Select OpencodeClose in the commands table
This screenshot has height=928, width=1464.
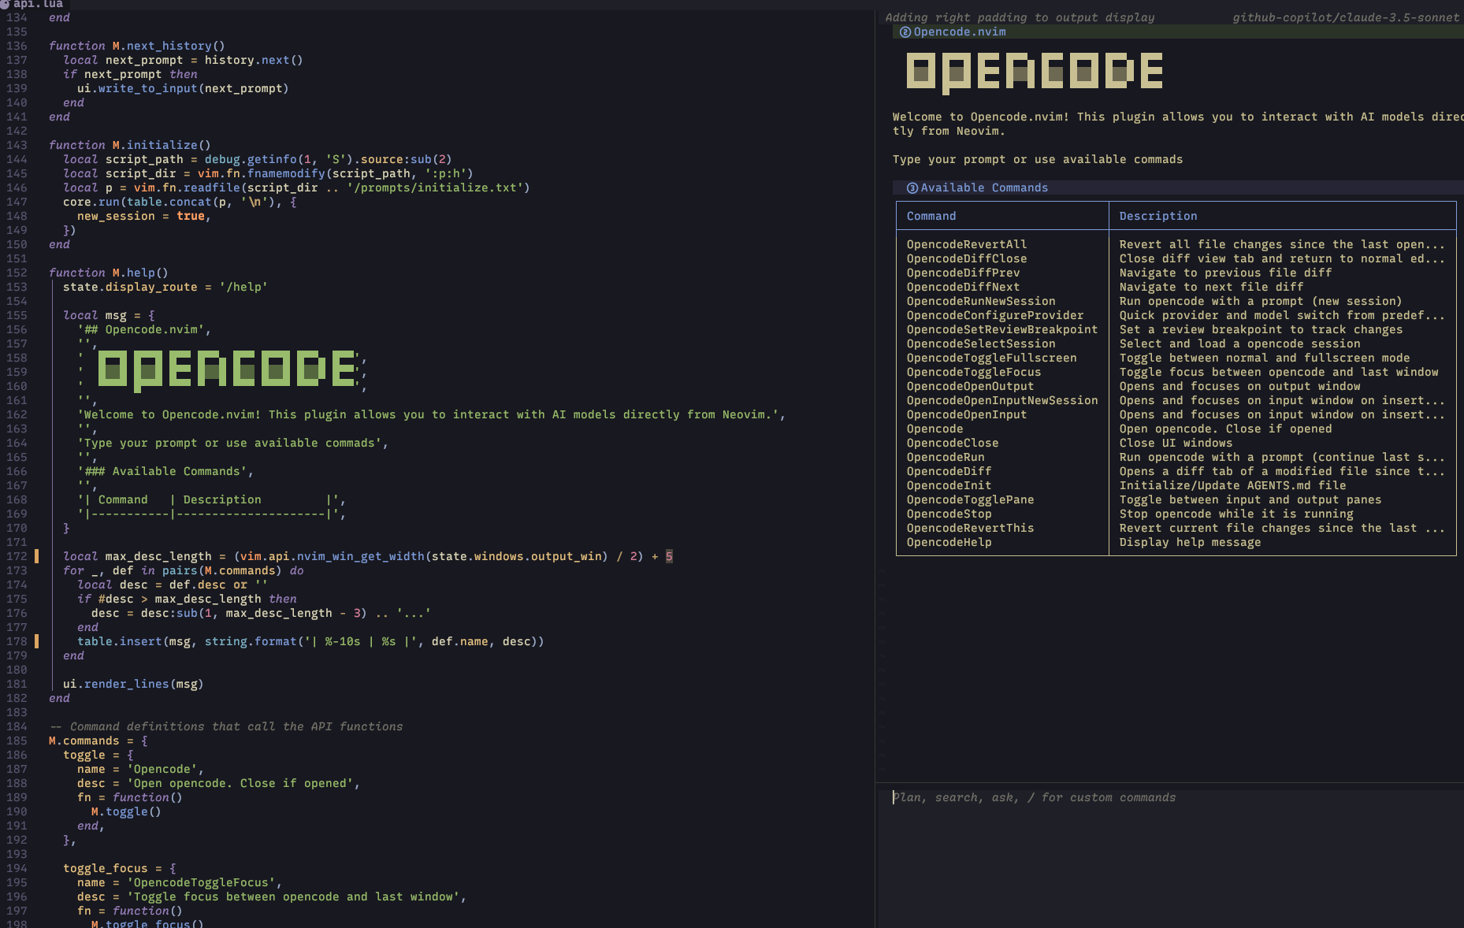[953, 443]
